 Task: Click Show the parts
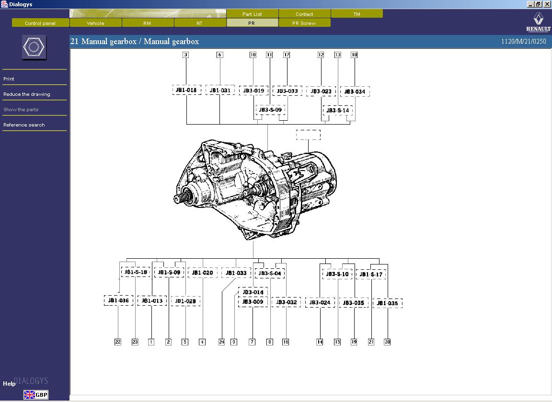(x=21, y=109)
